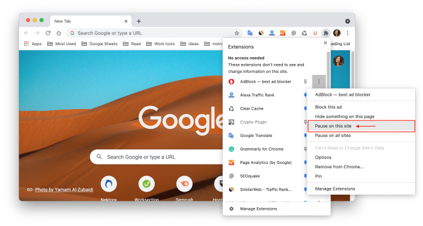423x226 pixels.
Task: Click the forward navigation arrow
Action: click(x=37, y=33)
